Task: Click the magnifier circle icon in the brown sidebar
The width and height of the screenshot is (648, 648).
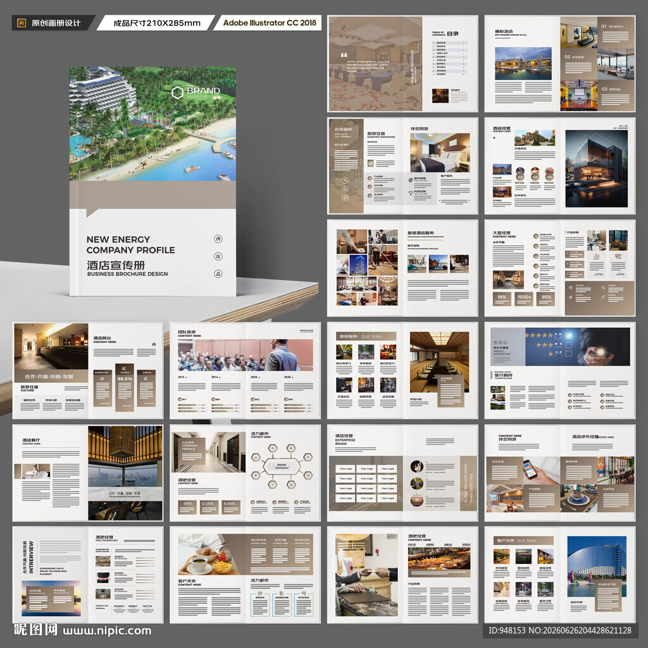Action: pos(345,180)
